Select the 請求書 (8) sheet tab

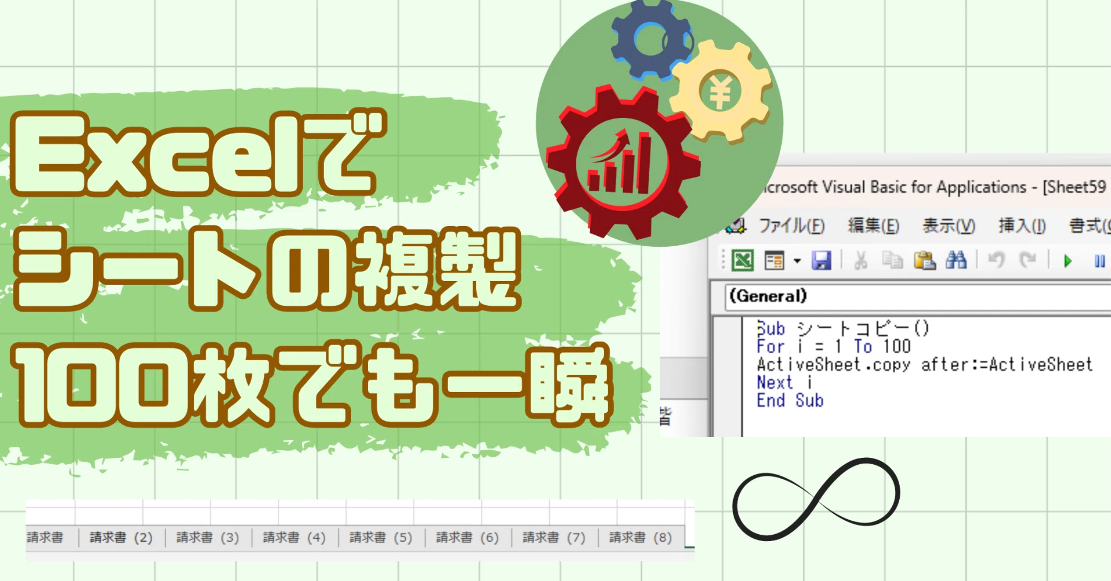click(641, 538)
